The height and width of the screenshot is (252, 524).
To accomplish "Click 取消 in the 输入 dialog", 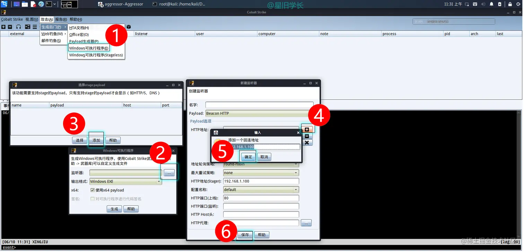I will pyautogui.click(x=264, y=157).
